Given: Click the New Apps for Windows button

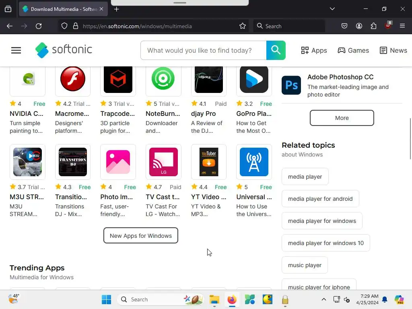Looking at the screenshot, I should click(140, 235).
